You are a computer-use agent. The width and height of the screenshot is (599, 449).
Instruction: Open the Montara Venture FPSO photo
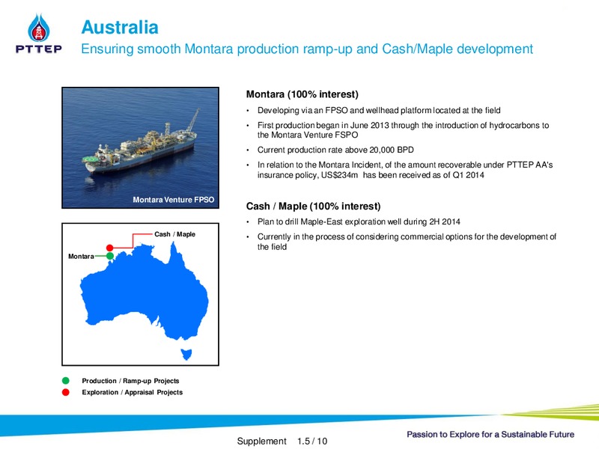click(140, 147)
